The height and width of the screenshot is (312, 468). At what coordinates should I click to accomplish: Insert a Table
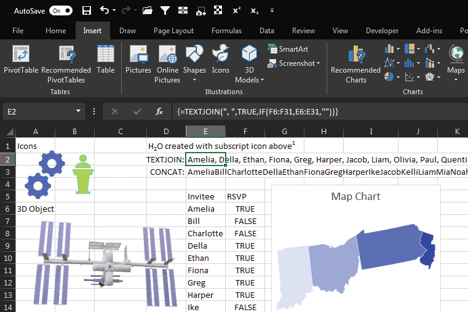(x=106, y=59)
